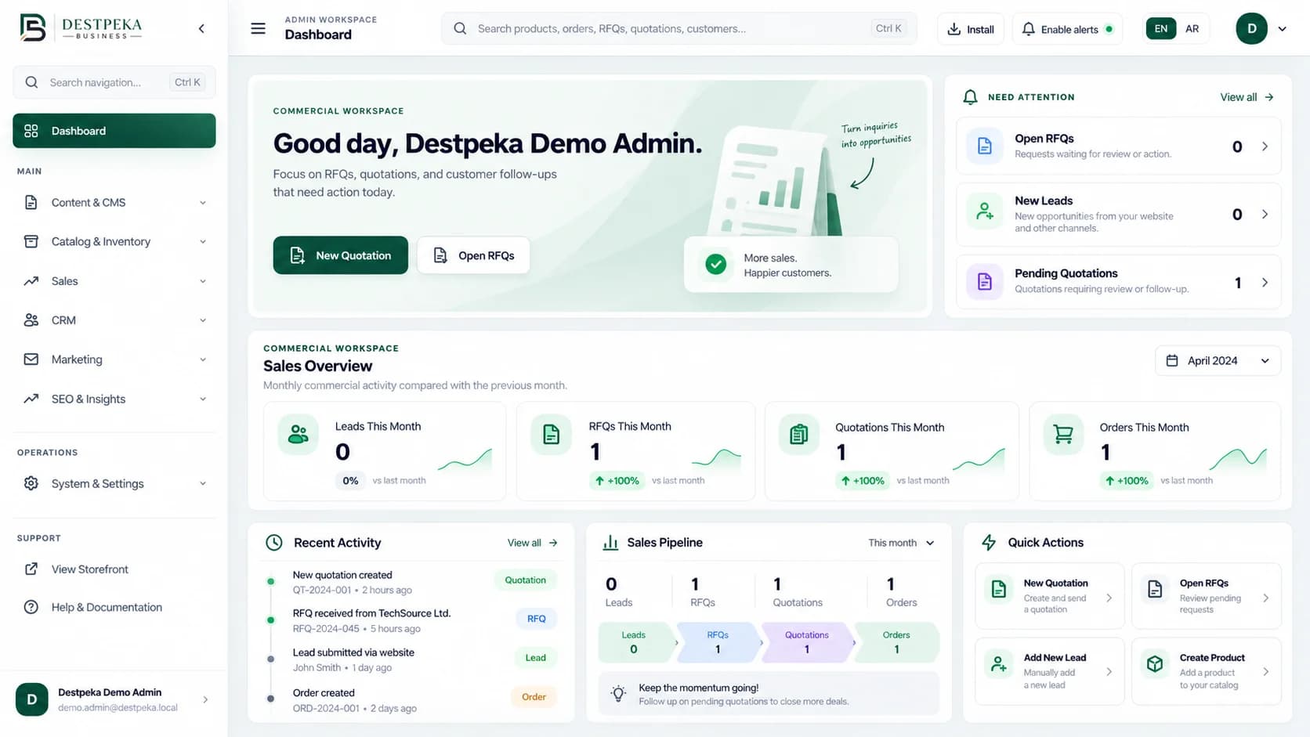Open the April 2024 month dropdown
Image resolution: width=1310 pixels, height=737 pixels.
(x=1218, y=360)
